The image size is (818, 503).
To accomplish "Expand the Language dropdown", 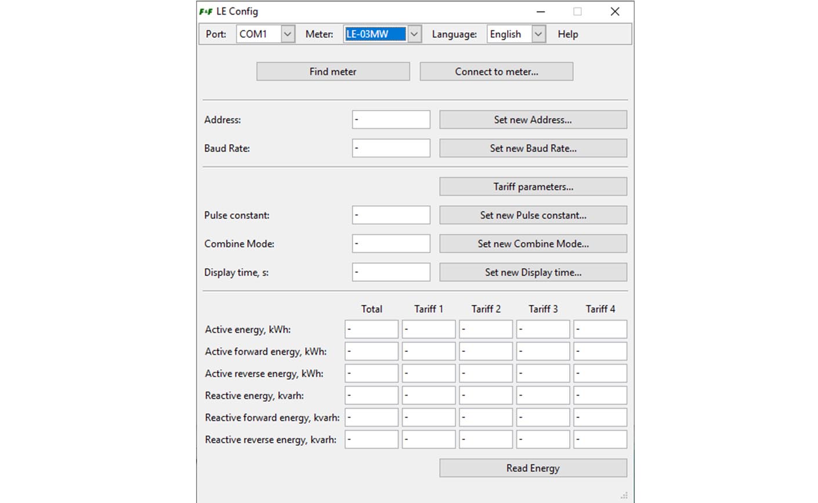I will 538,34.
